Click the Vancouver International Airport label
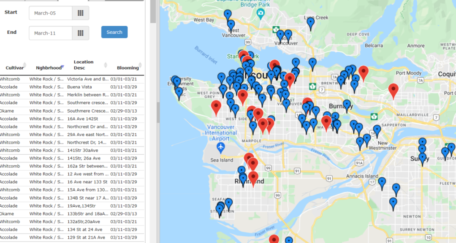This screenshot has width=456, height=243. (x=221, y=133)
